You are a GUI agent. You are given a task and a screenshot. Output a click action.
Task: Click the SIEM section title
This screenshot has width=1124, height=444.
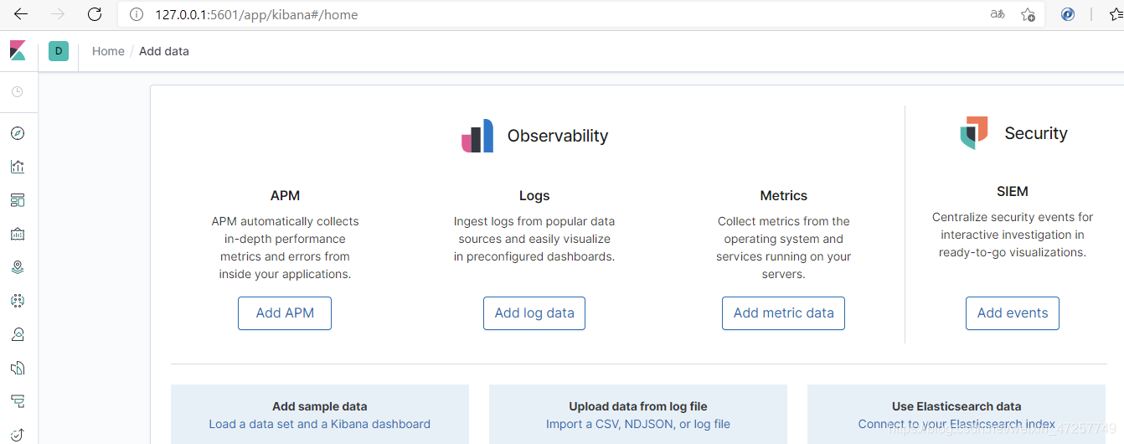(1013, 191)
